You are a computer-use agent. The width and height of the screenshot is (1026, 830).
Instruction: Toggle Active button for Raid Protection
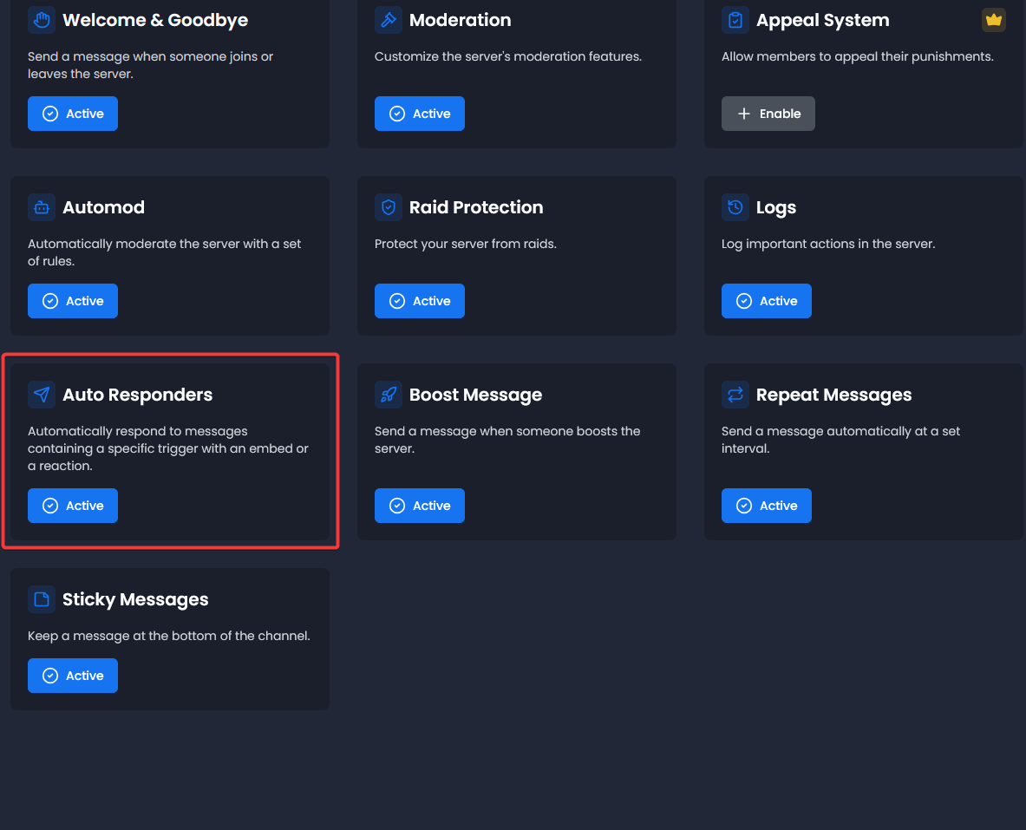pos(420,301)
